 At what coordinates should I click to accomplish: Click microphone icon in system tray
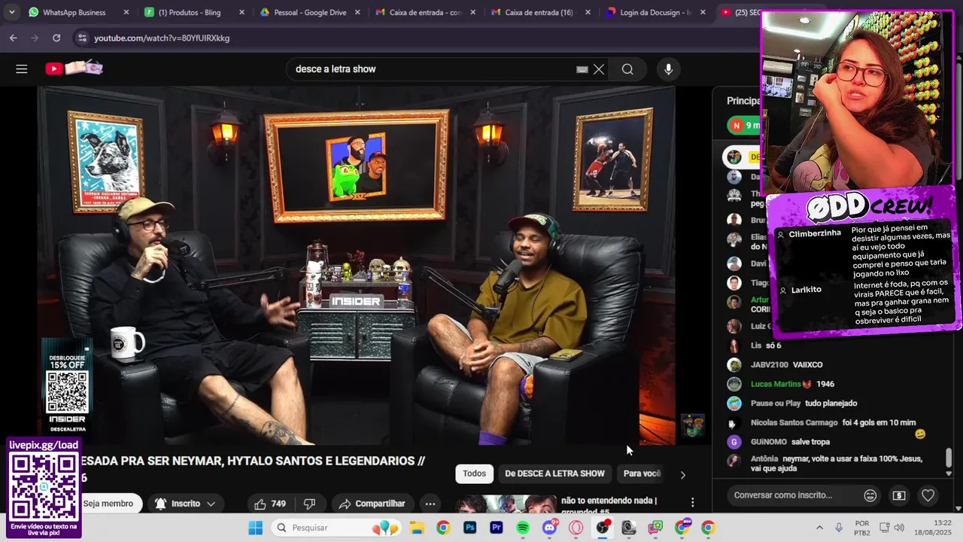point(839,528)
